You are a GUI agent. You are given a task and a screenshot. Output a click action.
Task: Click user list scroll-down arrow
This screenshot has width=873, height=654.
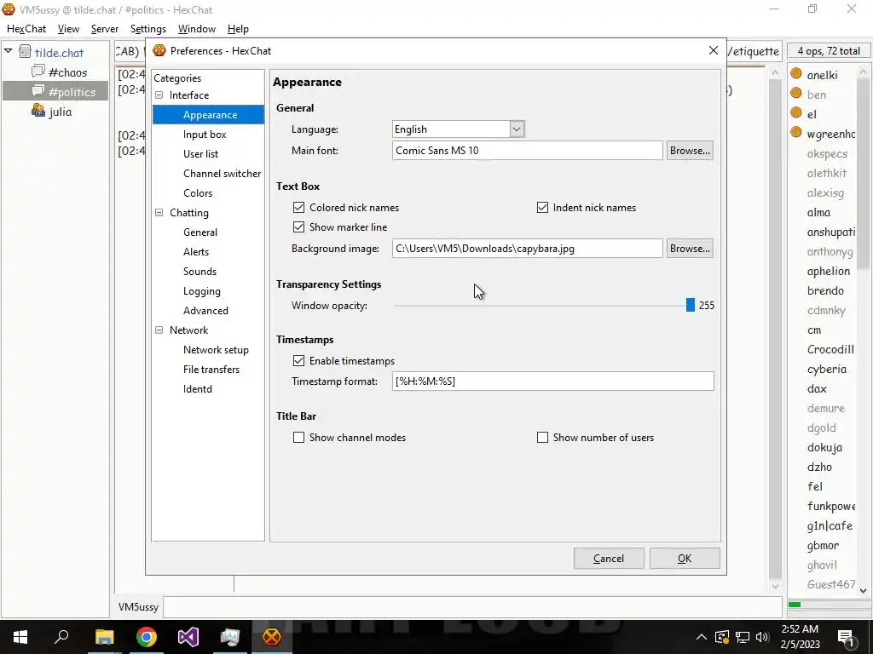coord(863,591)
